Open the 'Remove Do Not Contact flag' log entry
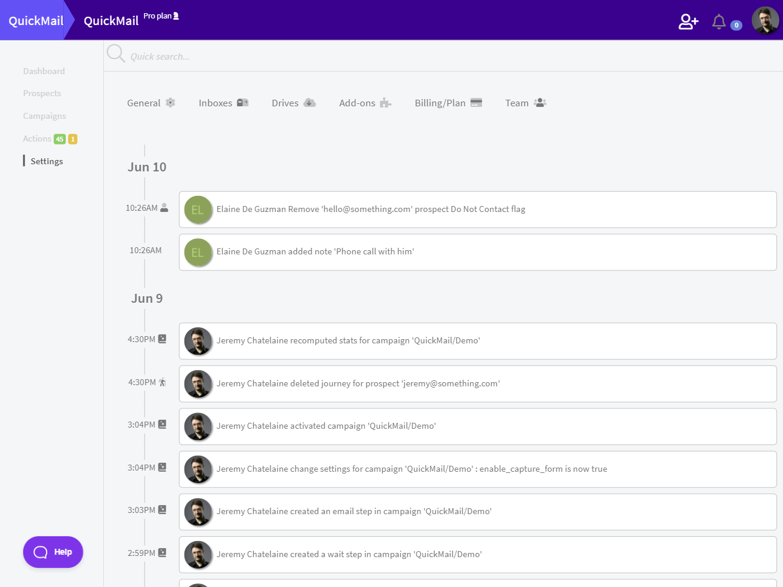The height and width of the screenshot is (587, 783). pos(478,210)
